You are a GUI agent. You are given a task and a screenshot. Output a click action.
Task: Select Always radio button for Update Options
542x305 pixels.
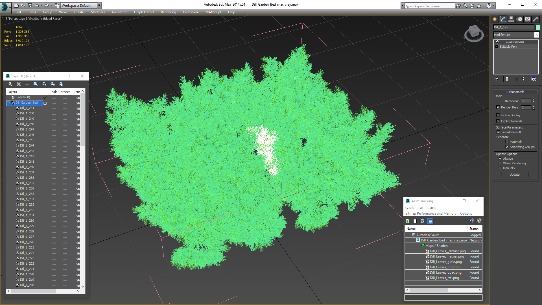tap(500, 158)
